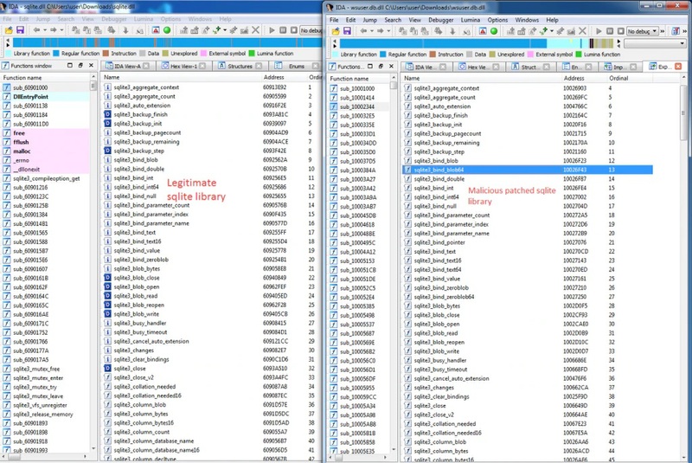The image size is (692, 463).
Task: Sort by Name column in sqlite.dll exports
Action: [181, 77]
